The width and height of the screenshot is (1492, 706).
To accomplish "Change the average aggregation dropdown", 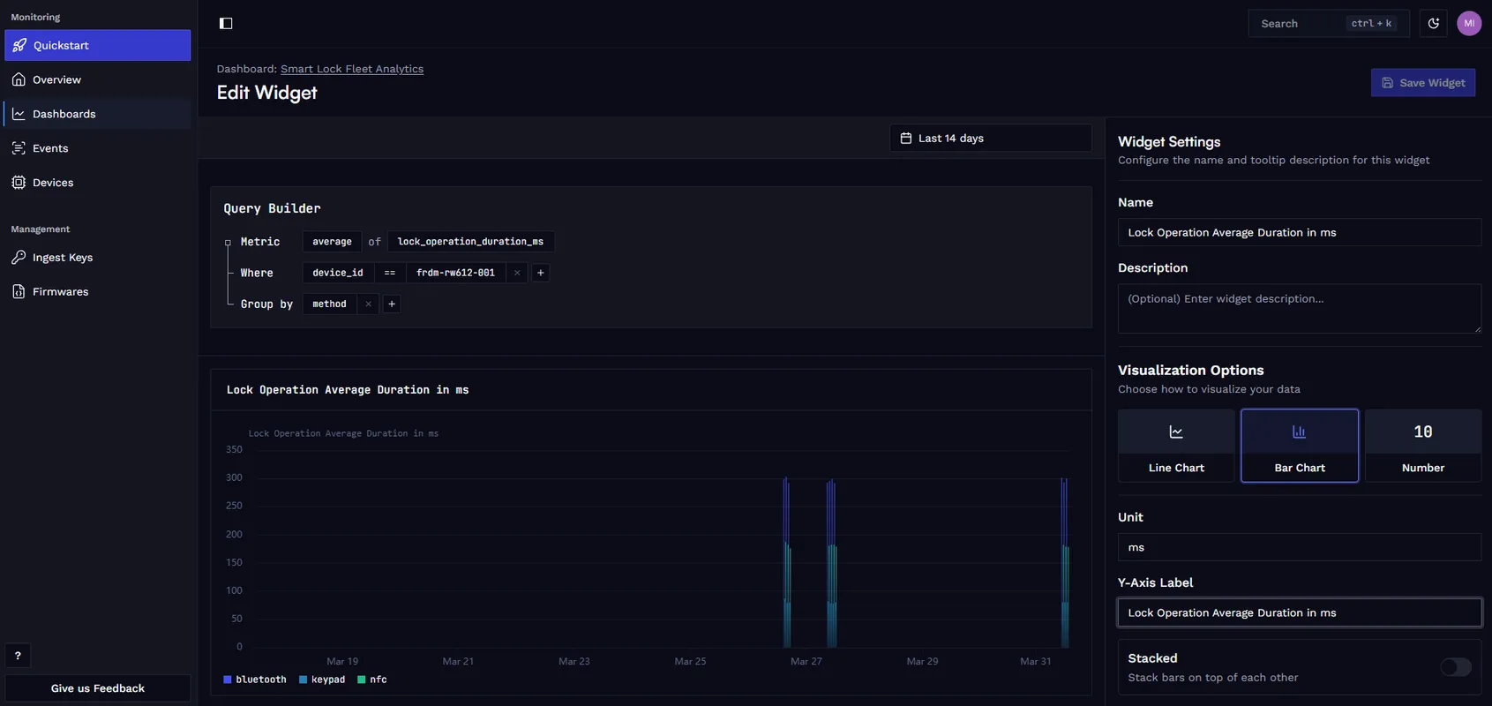I will coord(332,242).
